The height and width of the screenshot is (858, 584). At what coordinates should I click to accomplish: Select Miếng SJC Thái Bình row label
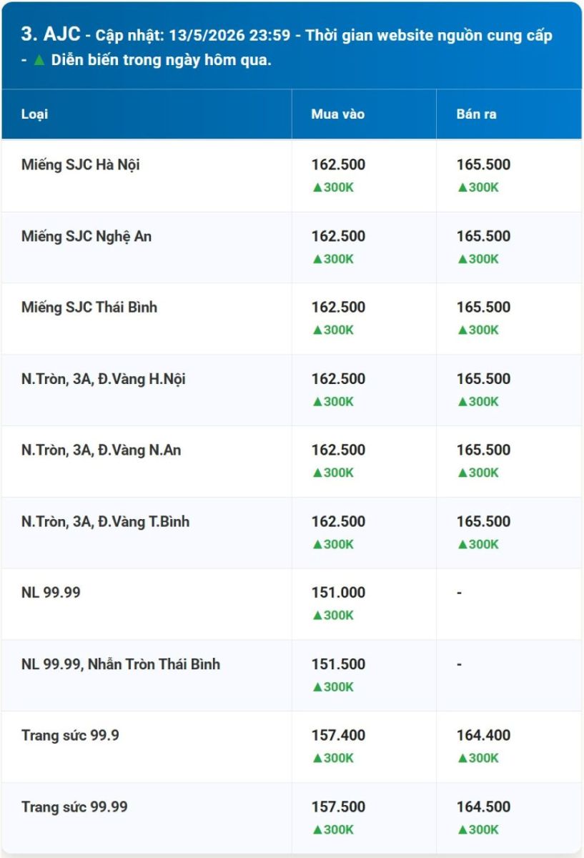[x=89, y=307]
